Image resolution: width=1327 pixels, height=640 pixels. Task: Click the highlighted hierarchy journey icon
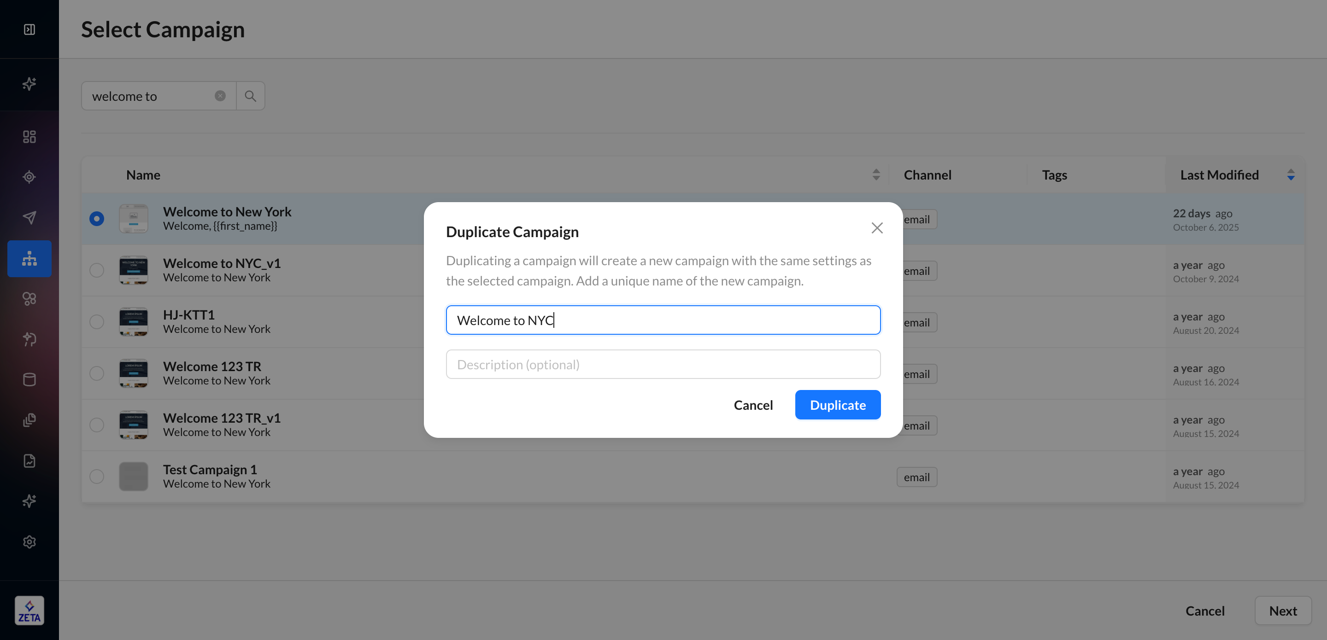click(29, 258)
